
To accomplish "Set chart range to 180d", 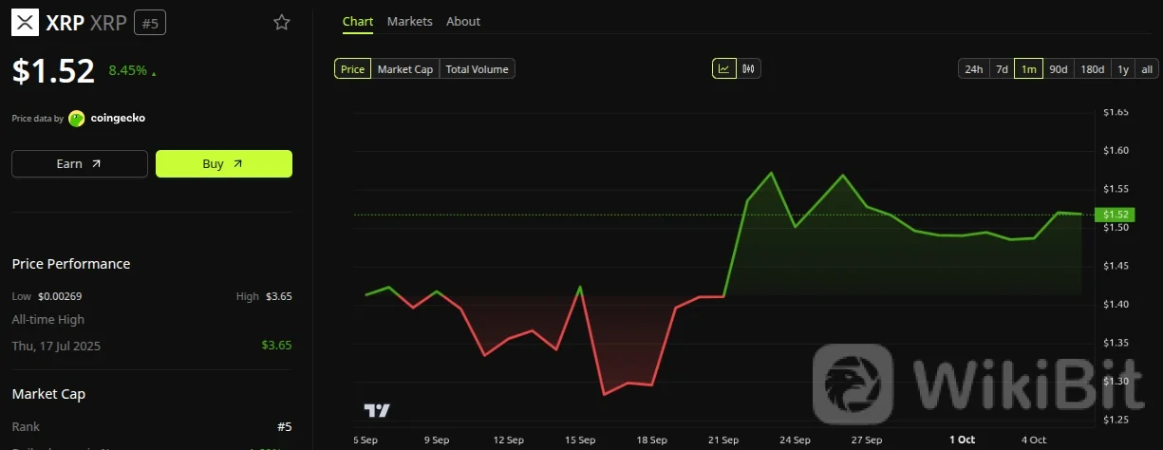I will pos(1093,69).
